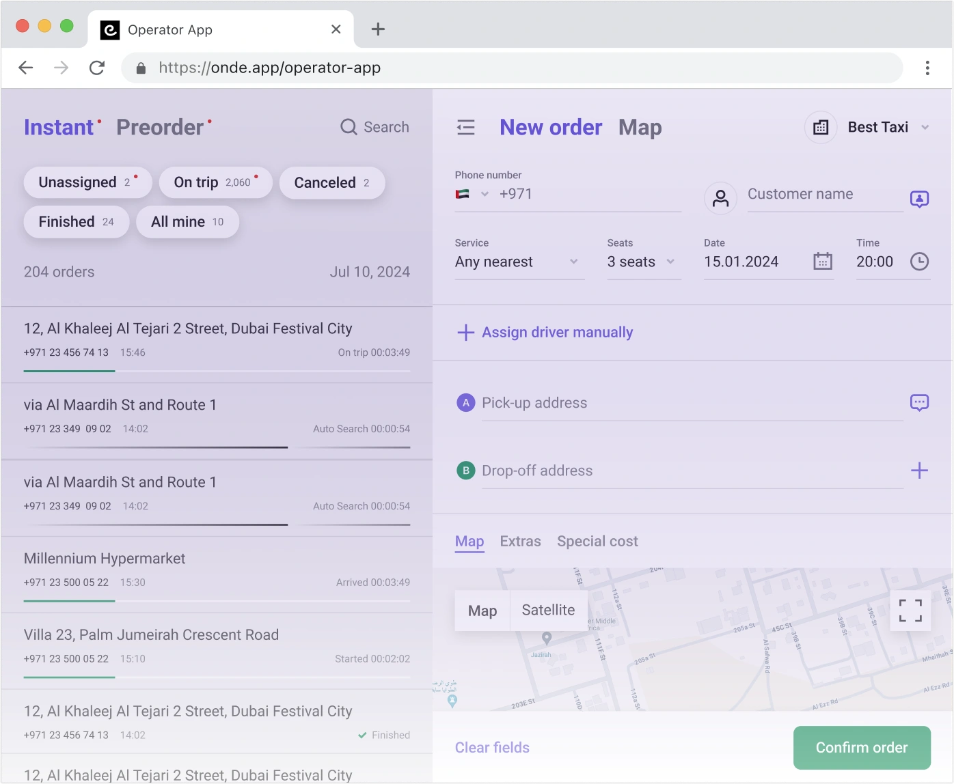Image resolution: width=954 pixels, height=784 pixels.
Task: Open the Service dropdown Any nearest
Action: point(517,262)
